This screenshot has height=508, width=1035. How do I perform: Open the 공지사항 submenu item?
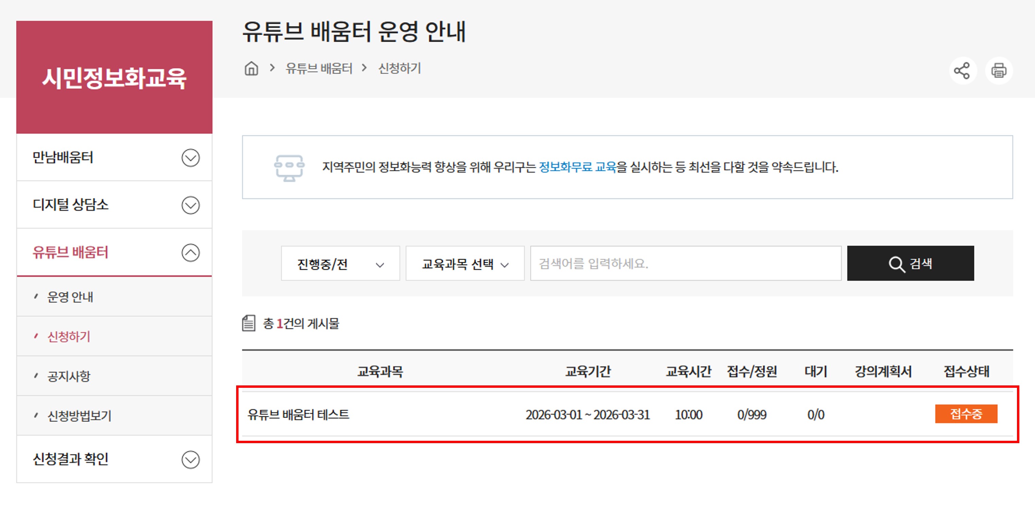(x=69, y=376)
